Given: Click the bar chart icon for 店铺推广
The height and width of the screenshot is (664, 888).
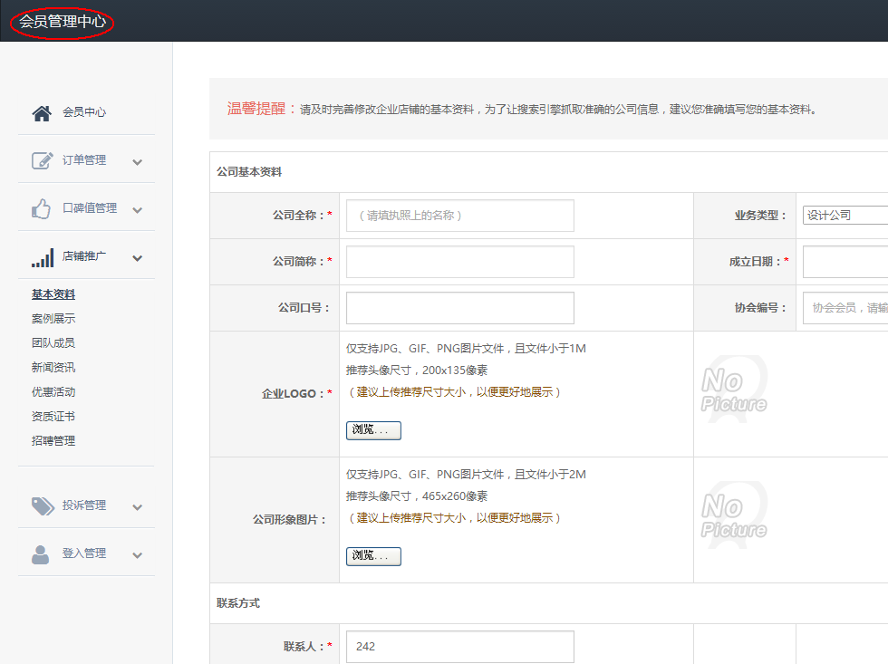Looking at the screenshot, I should (x=41, y=257).
